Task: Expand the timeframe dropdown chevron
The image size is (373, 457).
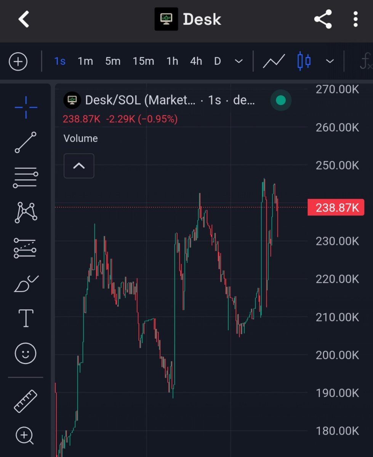Action: point(239,61)
